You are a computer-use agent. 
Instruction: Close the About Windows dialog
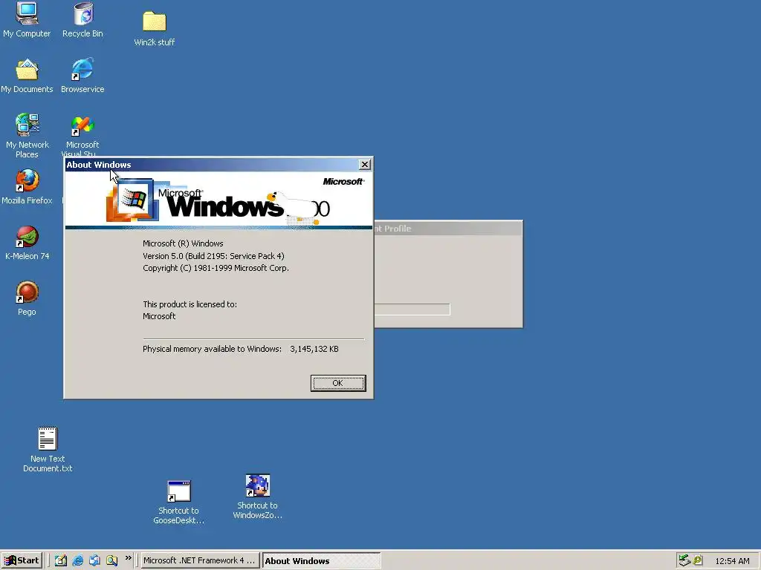pos(364,165)
